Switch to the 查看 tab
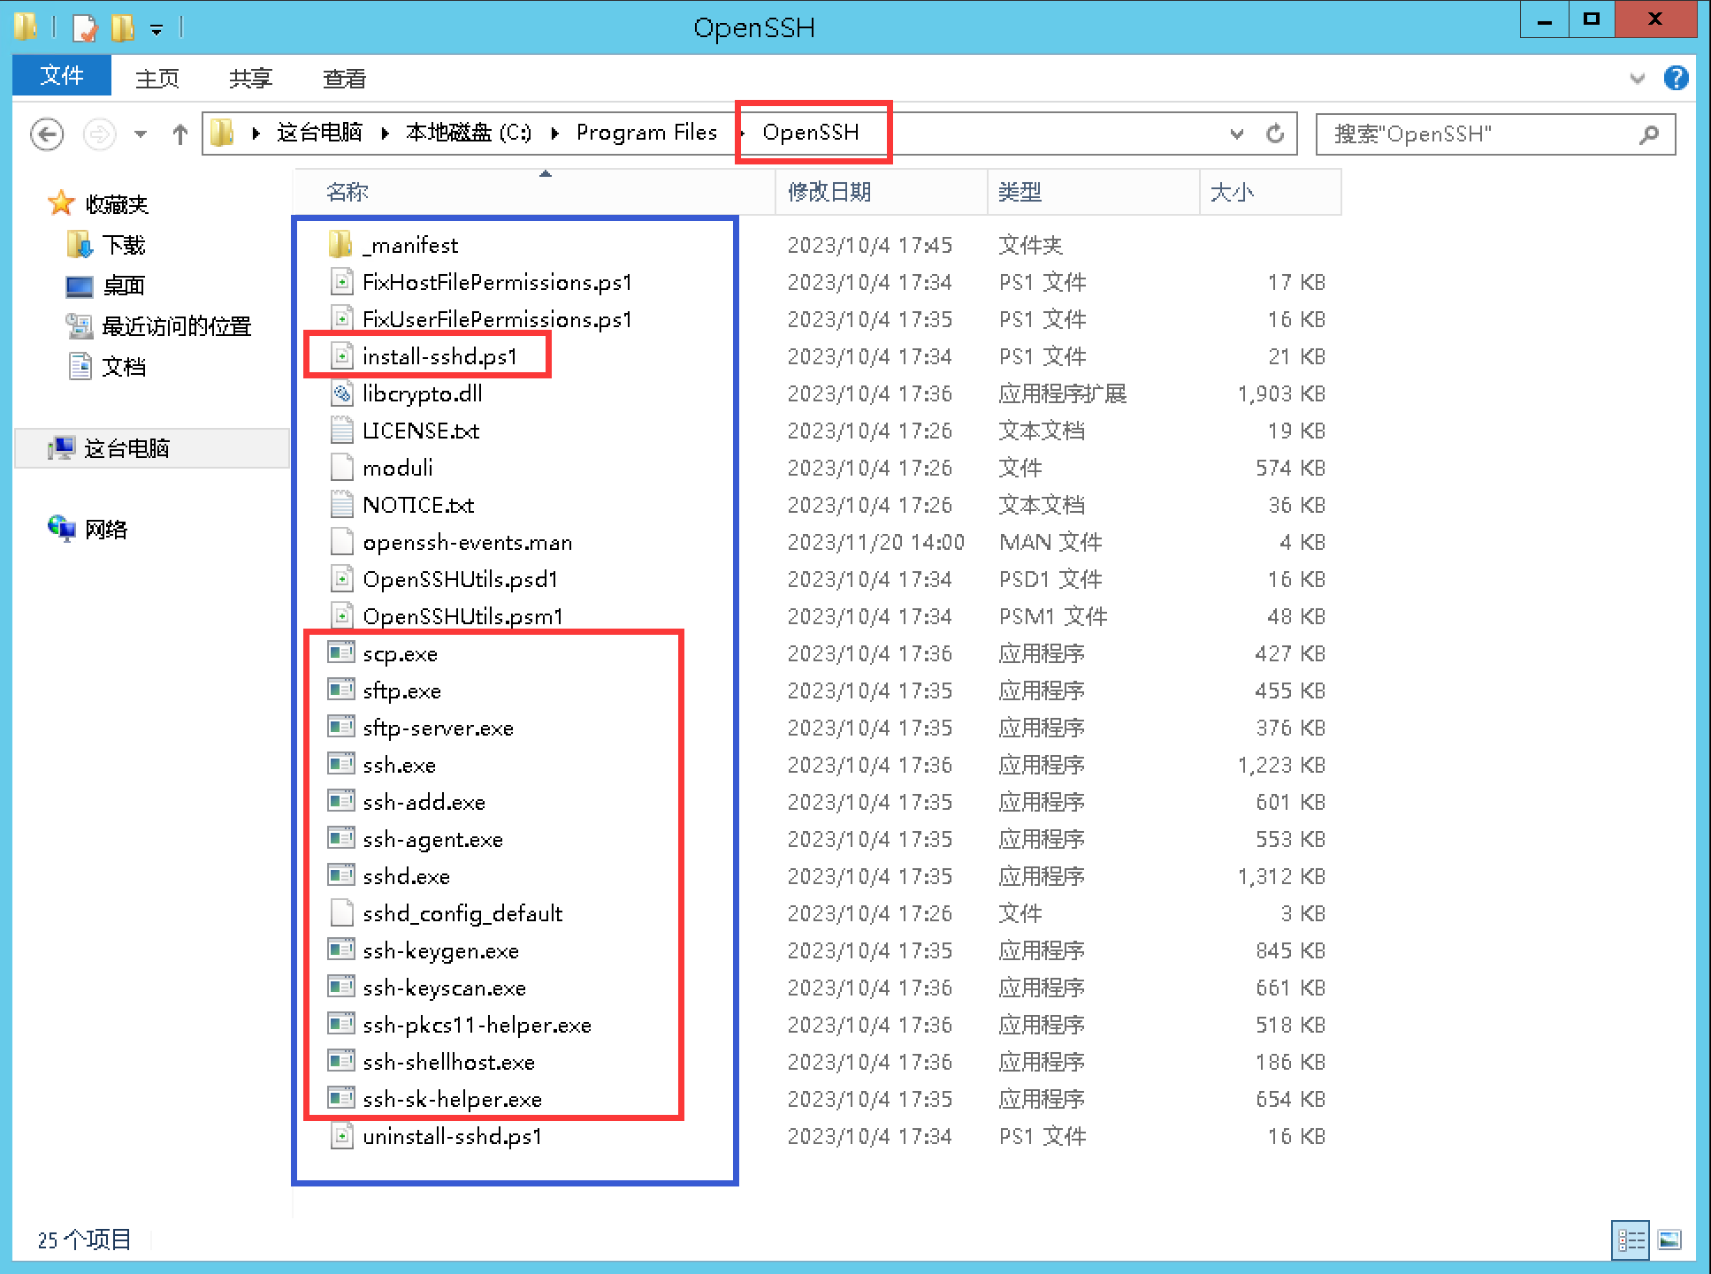Viewport: 1711px width, 1274px height. 344,79
